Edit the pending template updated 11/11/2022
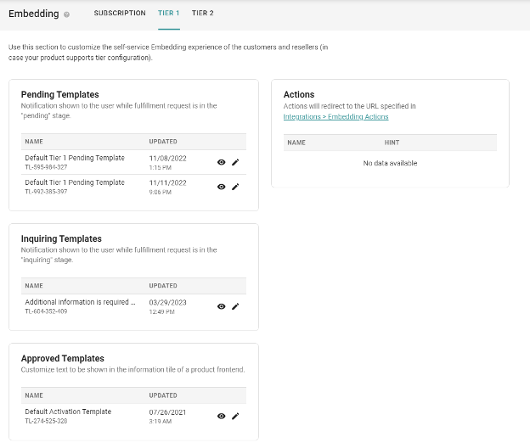The height and width of the screenshot is (448, 530). pyautogui.click(x=235, y=187)
